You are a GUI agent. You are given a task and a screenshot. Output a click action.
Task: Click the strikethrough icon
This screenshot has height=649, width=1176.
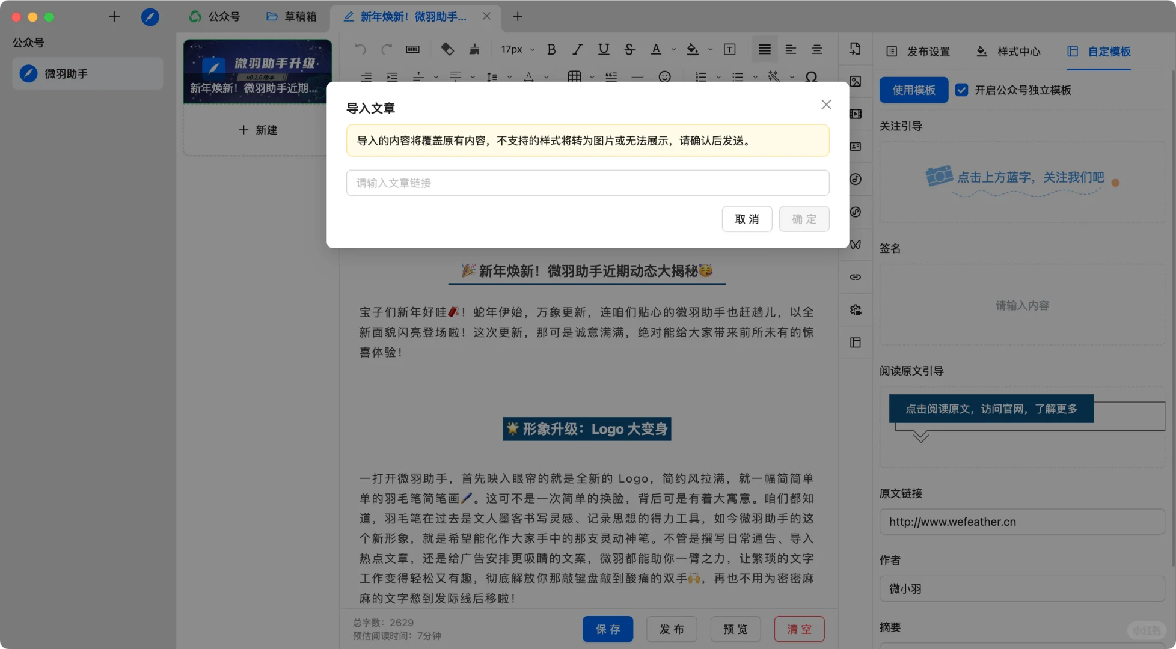(x=629, y=49)
